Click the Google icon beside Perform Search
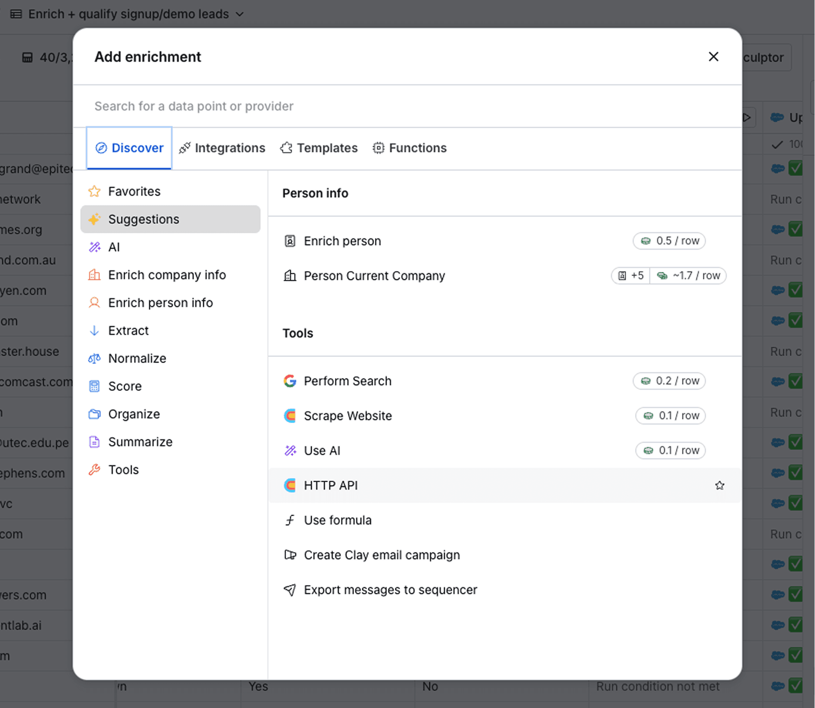This screenshot has height=708, width=815. 290,381
